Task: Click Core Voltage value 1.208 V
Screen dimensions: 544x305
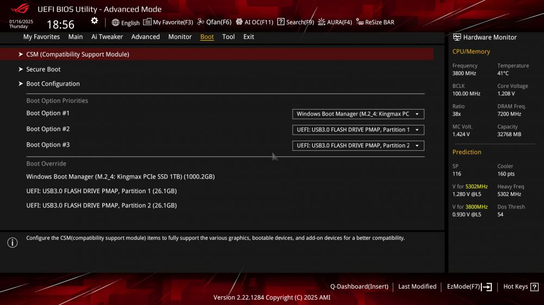Action: tap(506, 94)
